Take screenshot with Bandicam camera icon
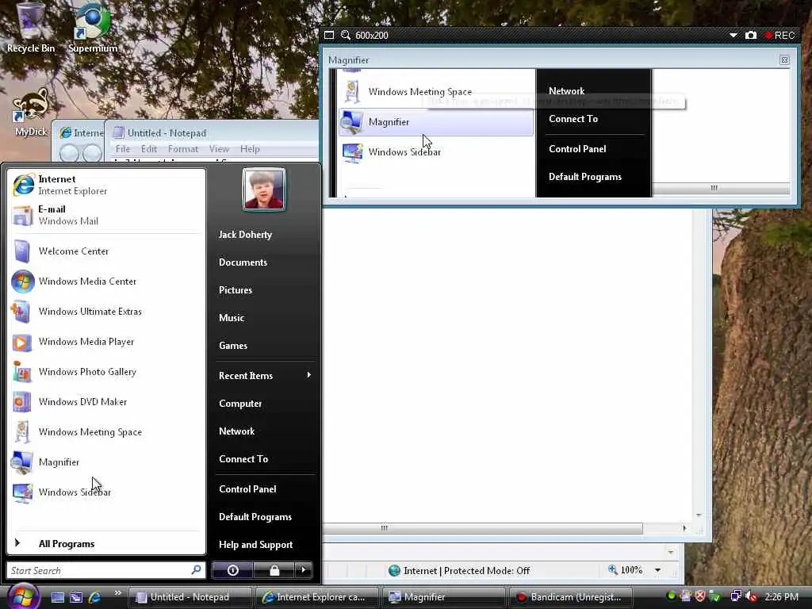Image resolution: width=812 pixels, height=609 pixels. point(751,35)
